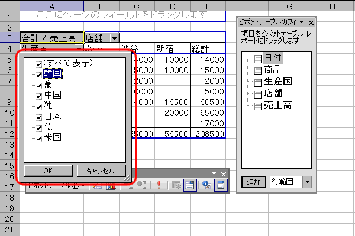This screenshot has width=355, height=236.
Task: Click the 総計 column header cell
Action: pos(208,48)
